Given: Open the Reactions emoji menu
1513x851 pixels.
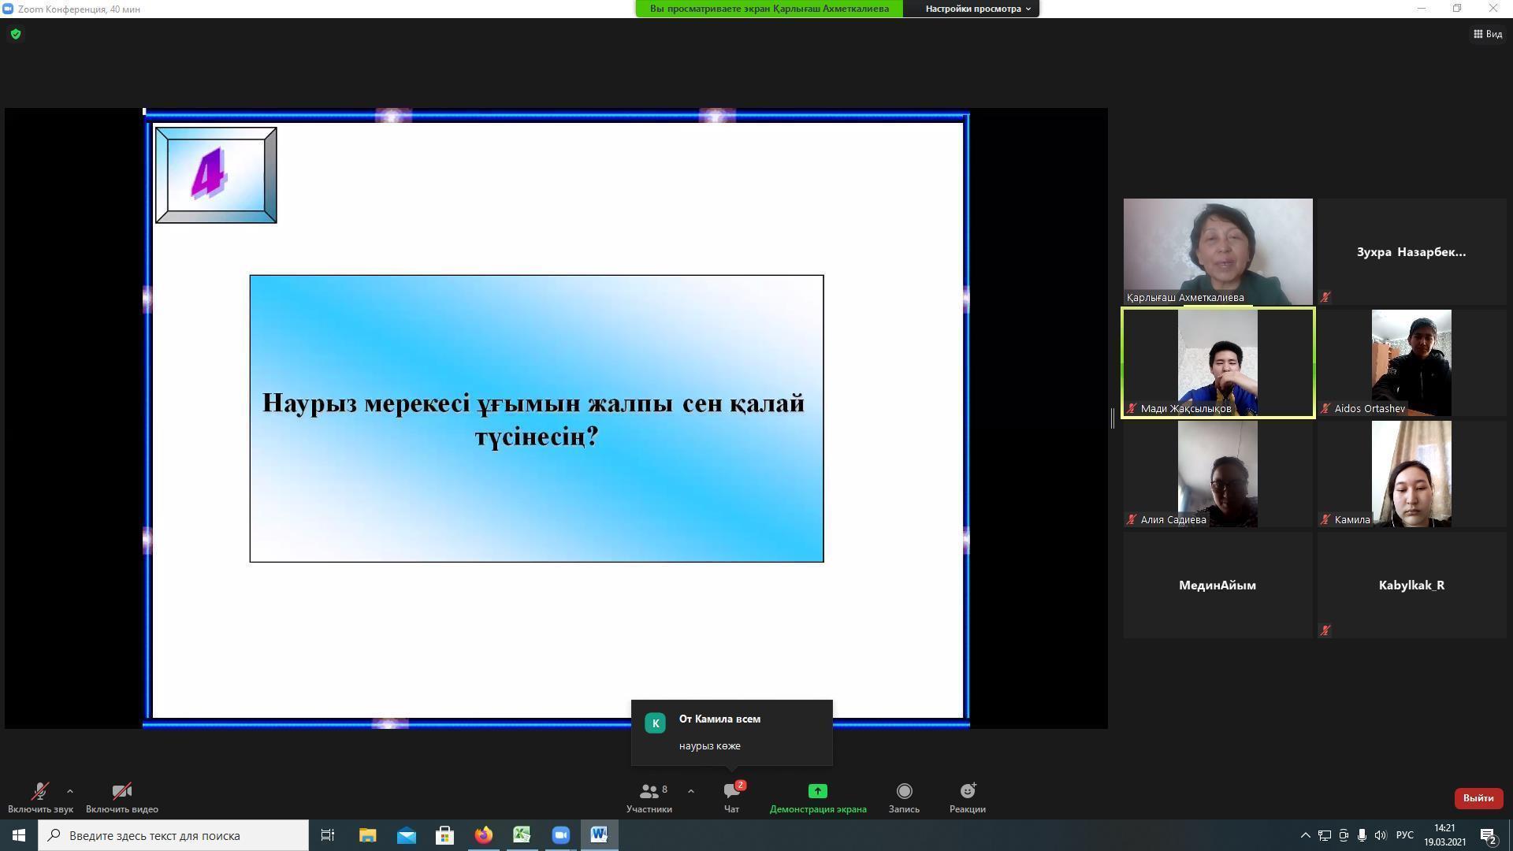Looking at the screenshot, I should [967, 791].
